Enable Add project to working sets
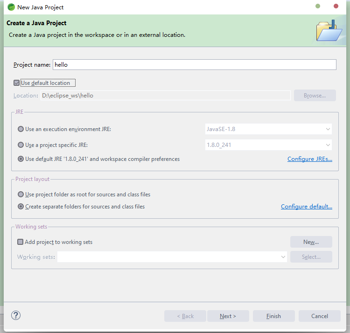 point(21,242)
